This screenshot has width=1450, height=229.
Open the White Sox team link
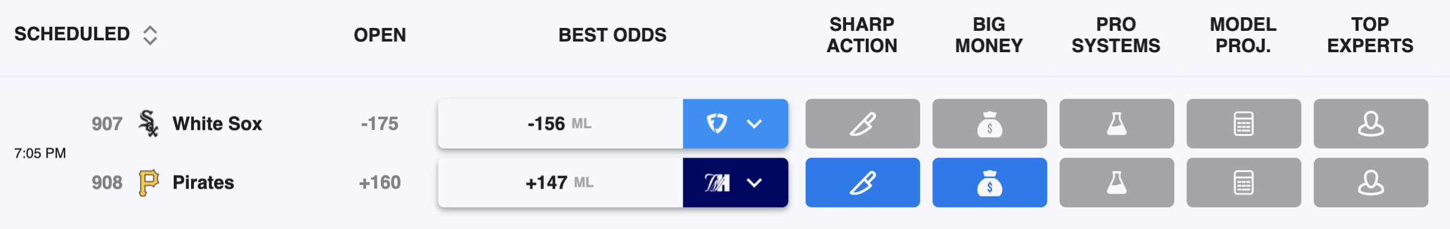[x=217, y=123]
